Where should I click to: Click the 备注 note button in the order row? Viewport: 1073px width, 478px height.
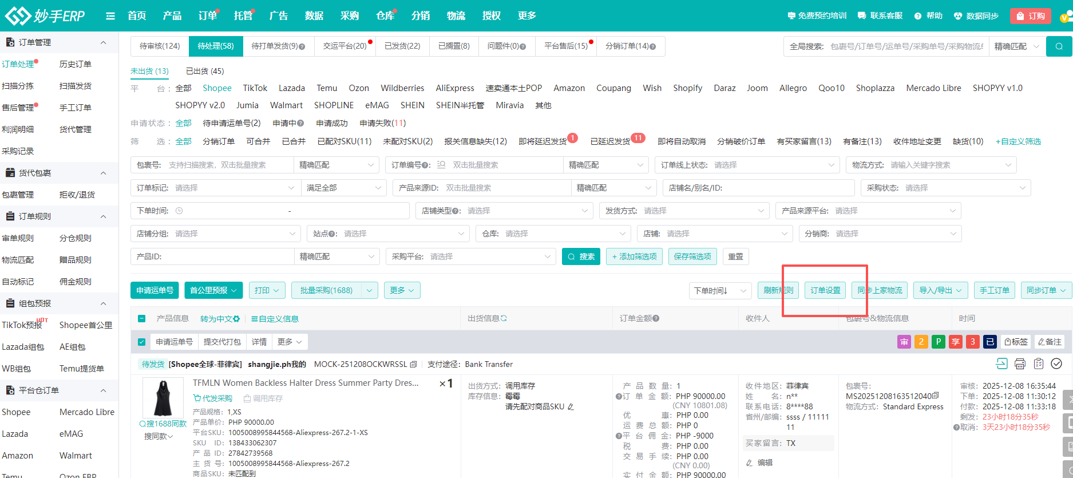pos(1050,342)
